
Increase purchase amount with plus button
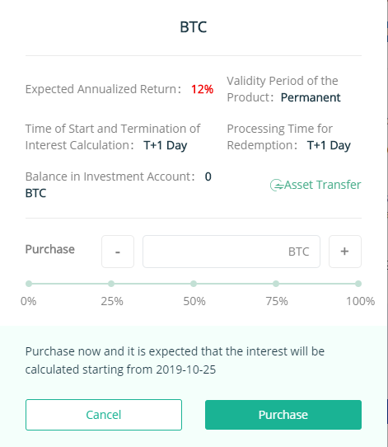[x=345, y=252]
